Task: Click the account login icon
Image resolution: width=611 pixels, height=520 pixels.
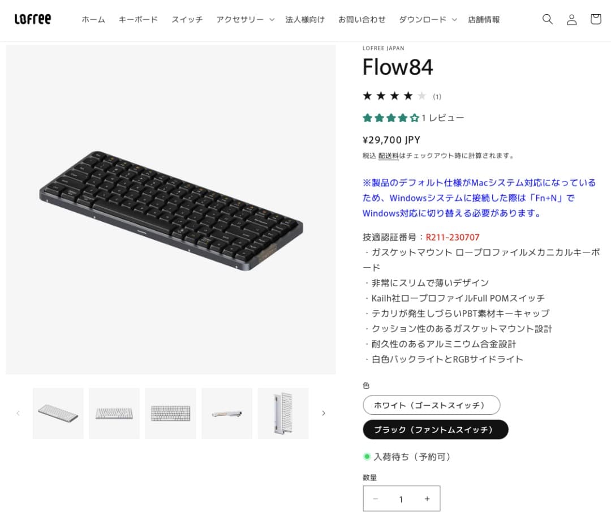Action: 571,19
